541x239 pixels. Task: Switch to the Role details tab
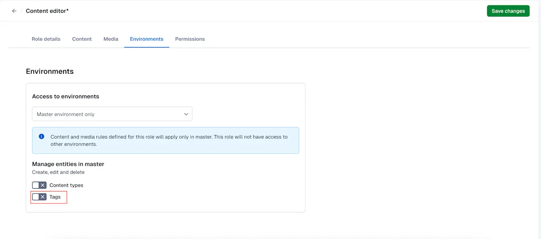[x=46, y=39]
